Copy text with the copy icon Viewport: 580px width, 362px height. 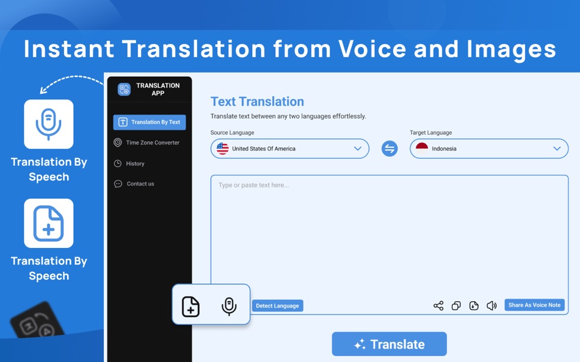coord(456,306)
